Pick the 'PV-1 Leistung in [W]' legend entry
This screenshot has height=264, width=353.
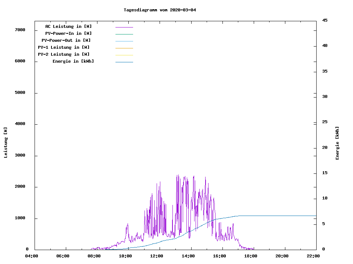click(64, 47)
